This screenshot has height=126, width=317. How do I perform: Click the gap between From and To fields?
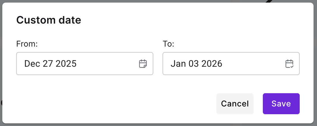[158, 64]
